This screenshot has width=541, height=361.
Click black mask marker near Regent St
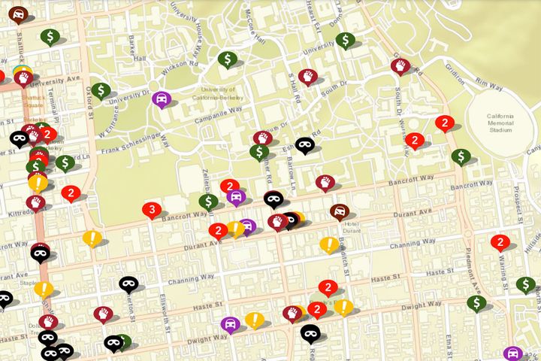310,334
